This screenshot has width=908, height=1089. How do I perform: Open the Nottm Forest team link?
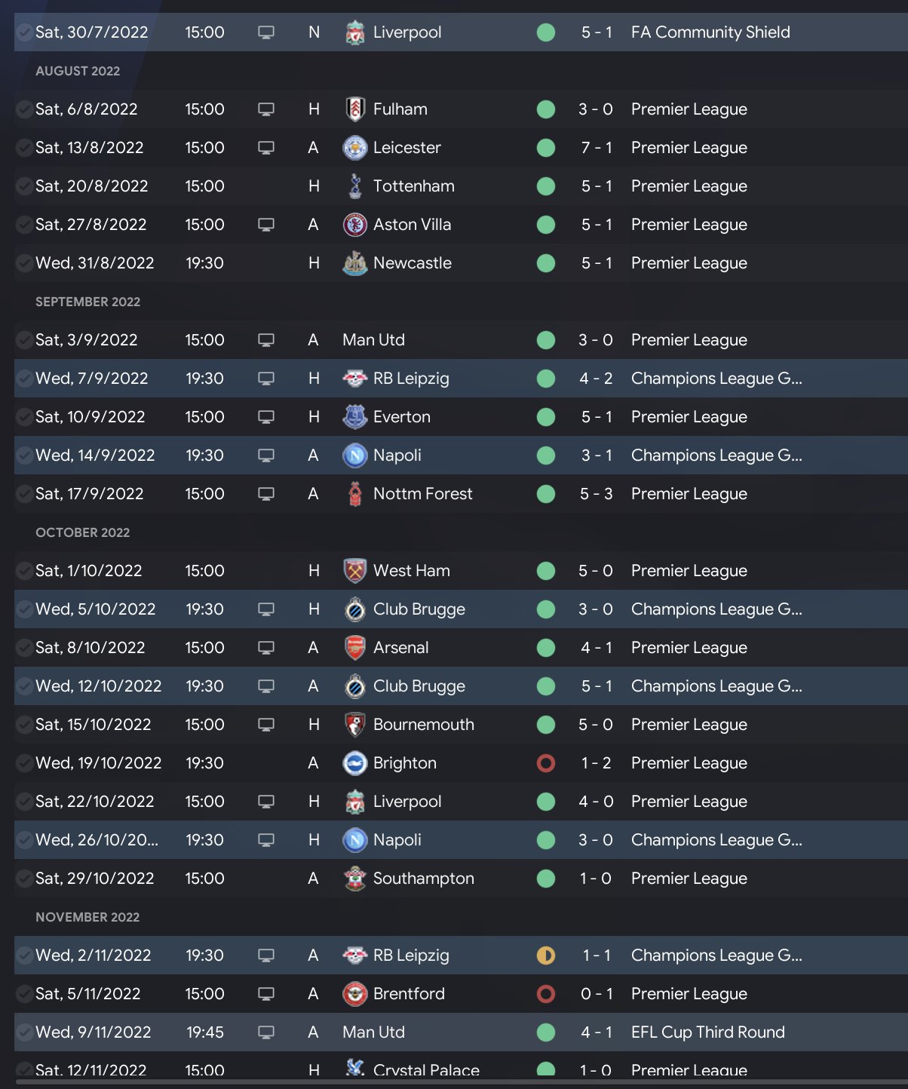coord(422,494)
